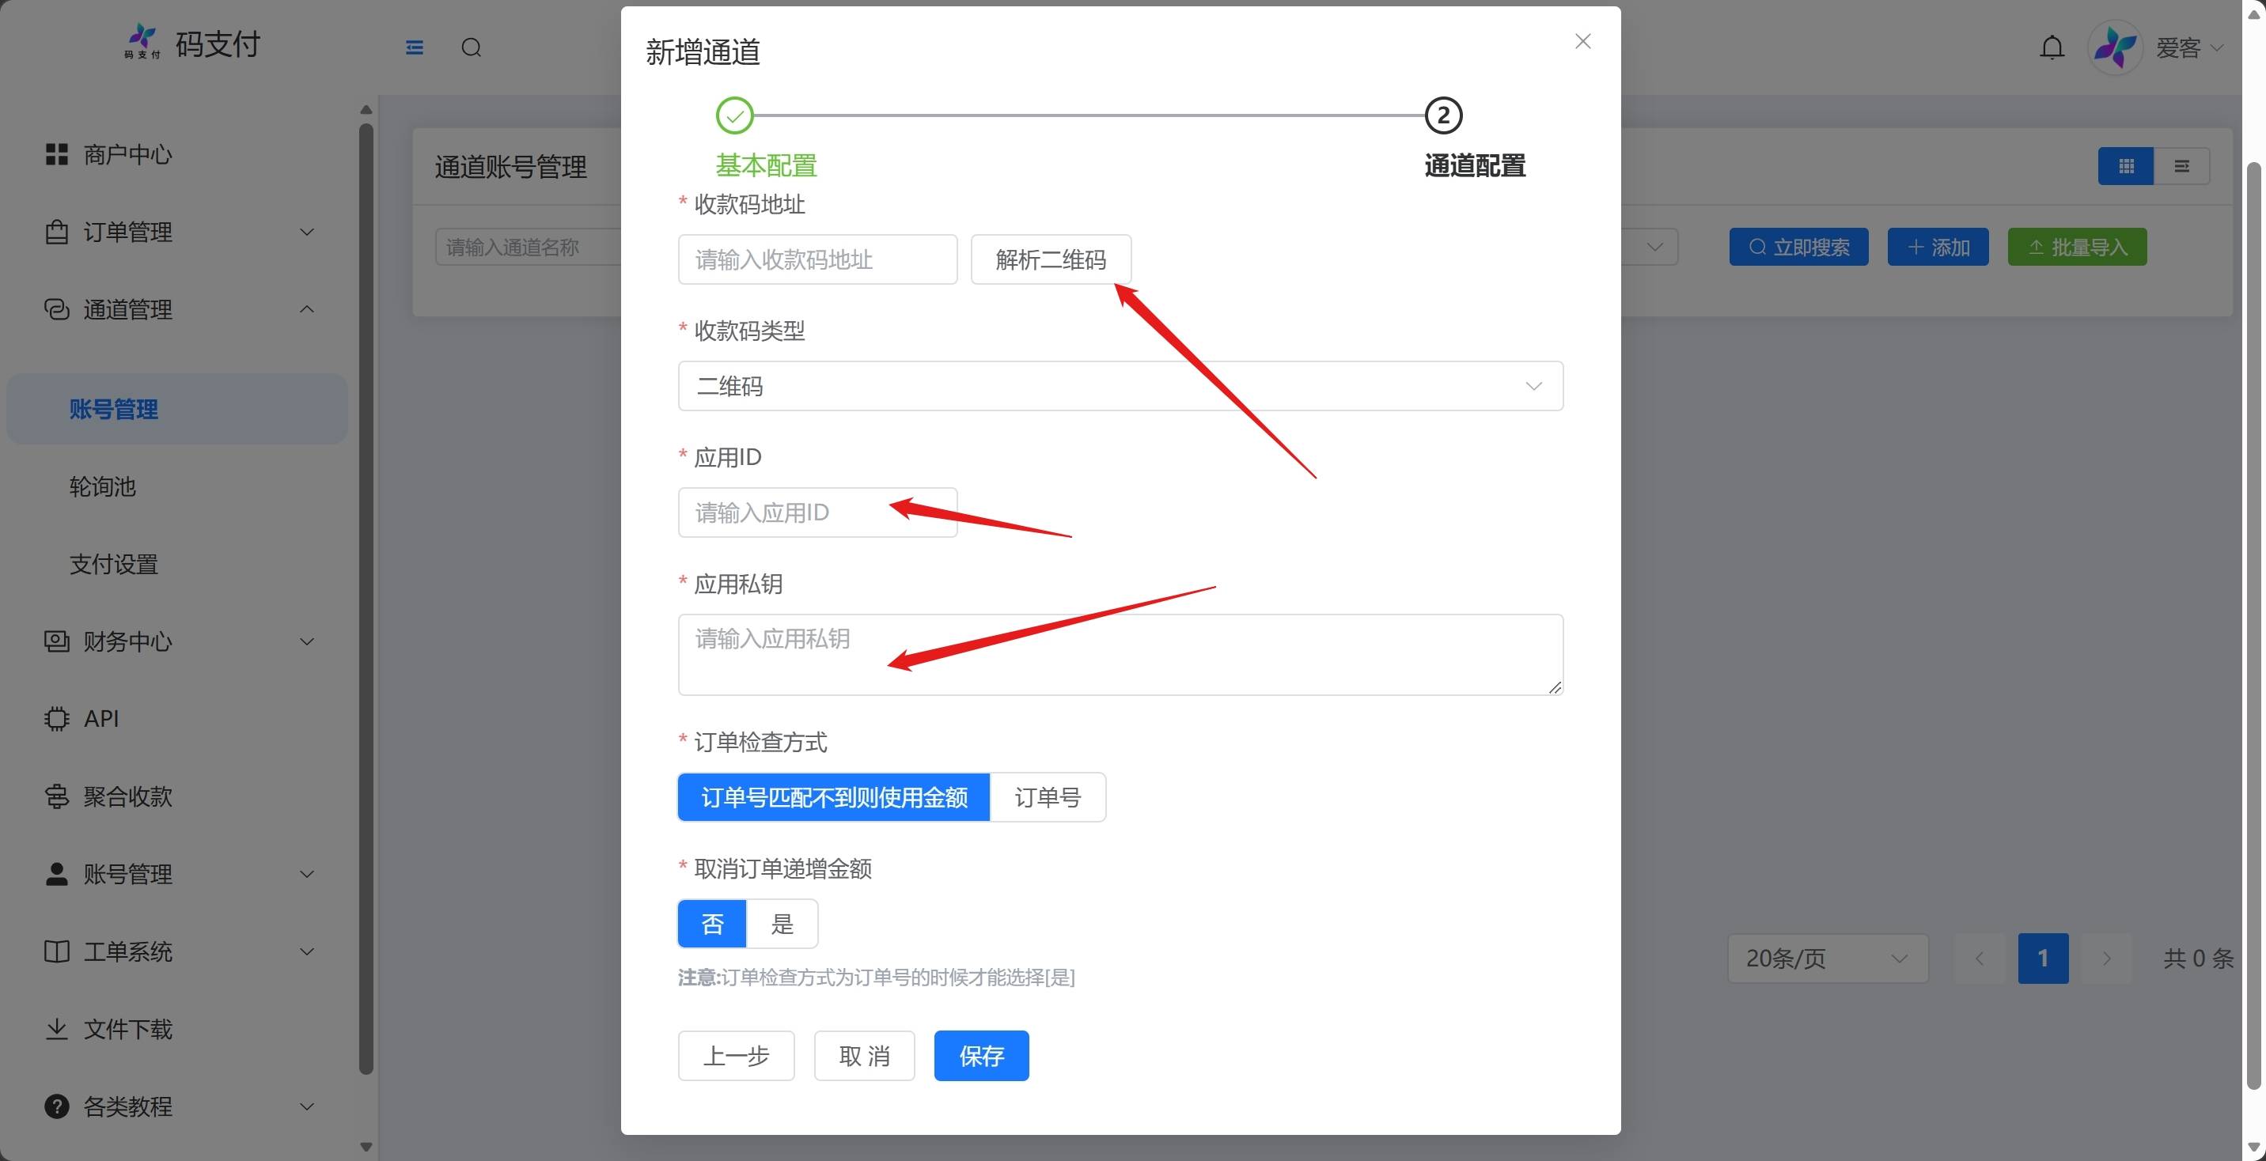This screenshot has height=1161, width=2266.
Task: Open the filter dropdown beside 立即搜索
Action: coord(1650,248)
